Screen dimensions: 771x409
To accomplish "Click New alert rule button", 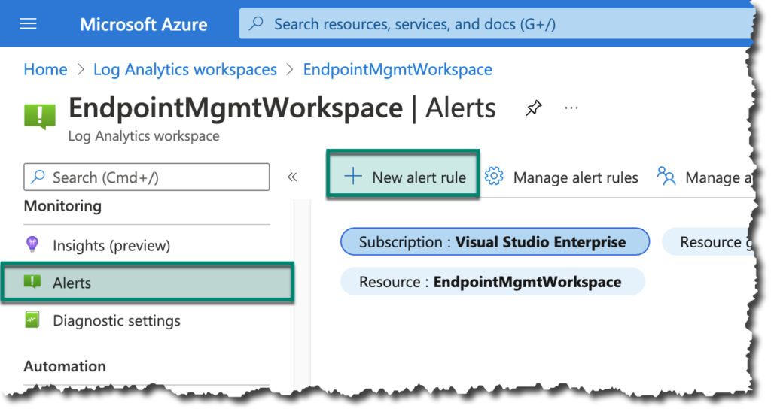I will [x=403, y=174].
